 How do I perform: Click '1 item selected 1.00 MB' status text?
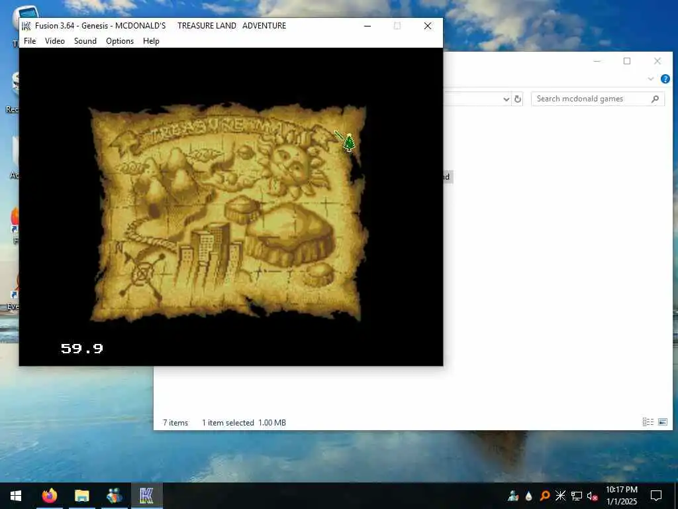pyautogui.click(x=244, y=423)
